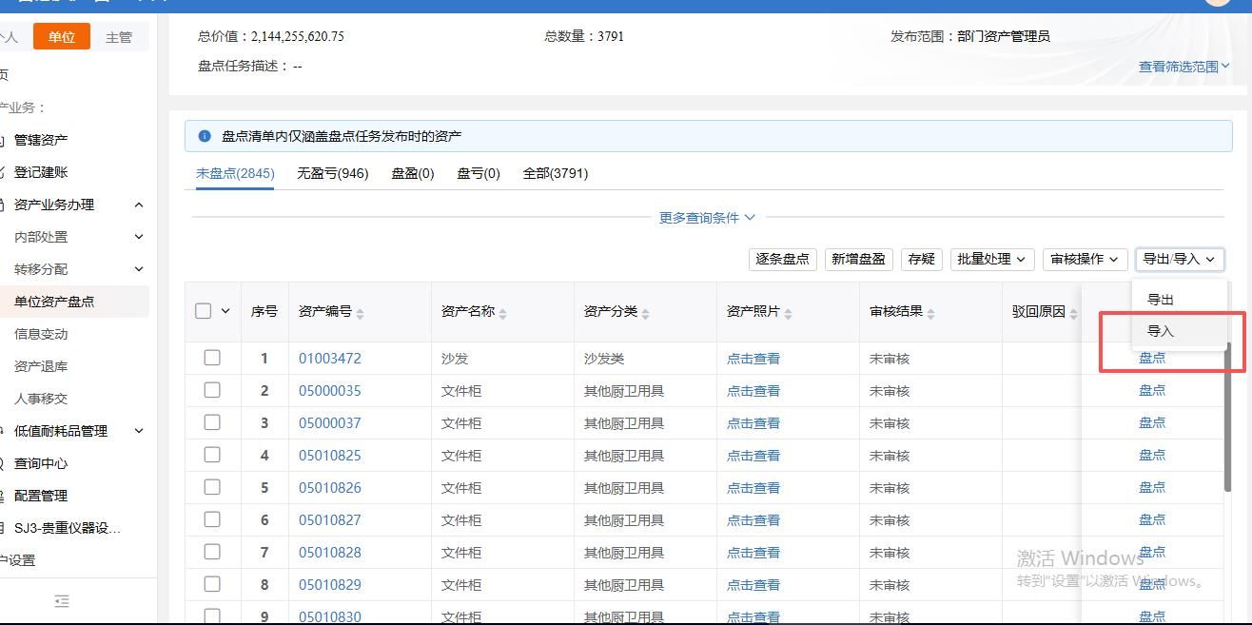Click the table's vertical scrollbar
Viewport: 1252px width, 625px height.
(1227, 419)
